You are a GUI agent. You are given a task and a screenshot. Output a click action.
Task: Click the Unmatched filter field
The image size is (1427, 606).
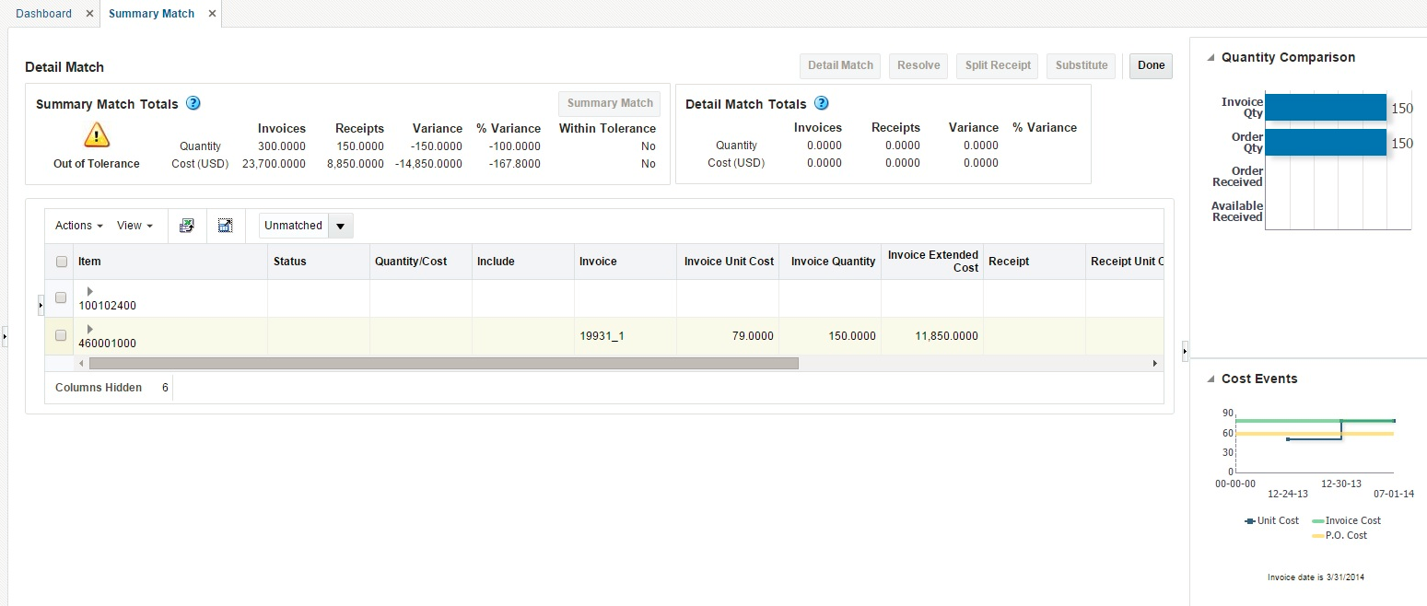coord(293,226)
